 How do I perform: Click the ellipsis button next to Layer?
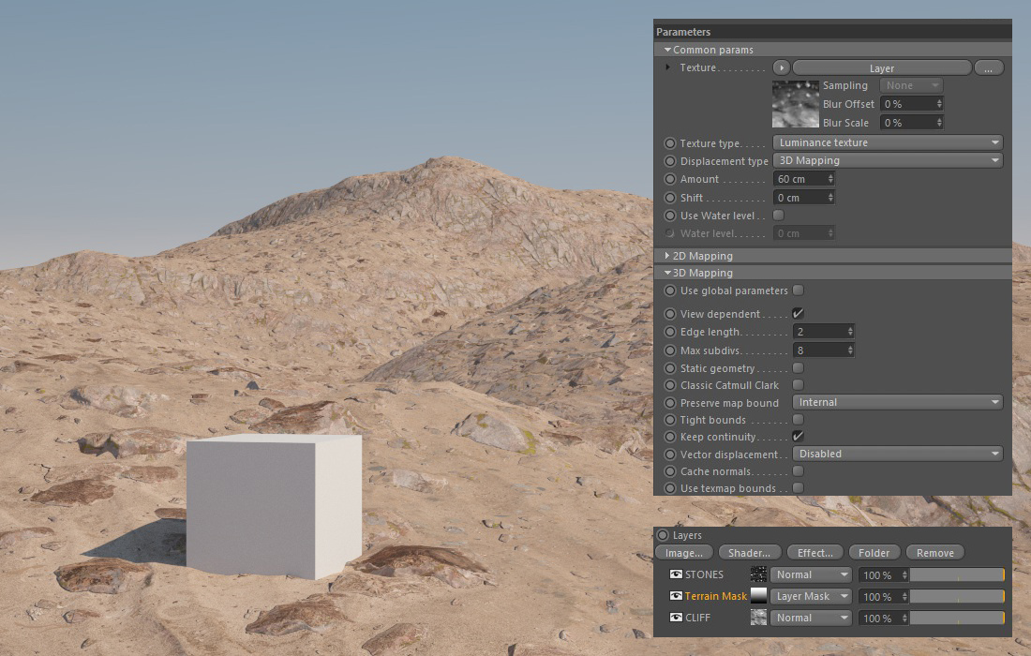[988, 68]
